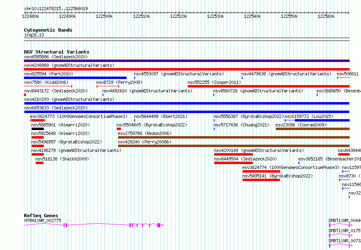Open nsv552255 (Cooper2011) label
This screenshot has height=250, width=361.
click(214, 82)
